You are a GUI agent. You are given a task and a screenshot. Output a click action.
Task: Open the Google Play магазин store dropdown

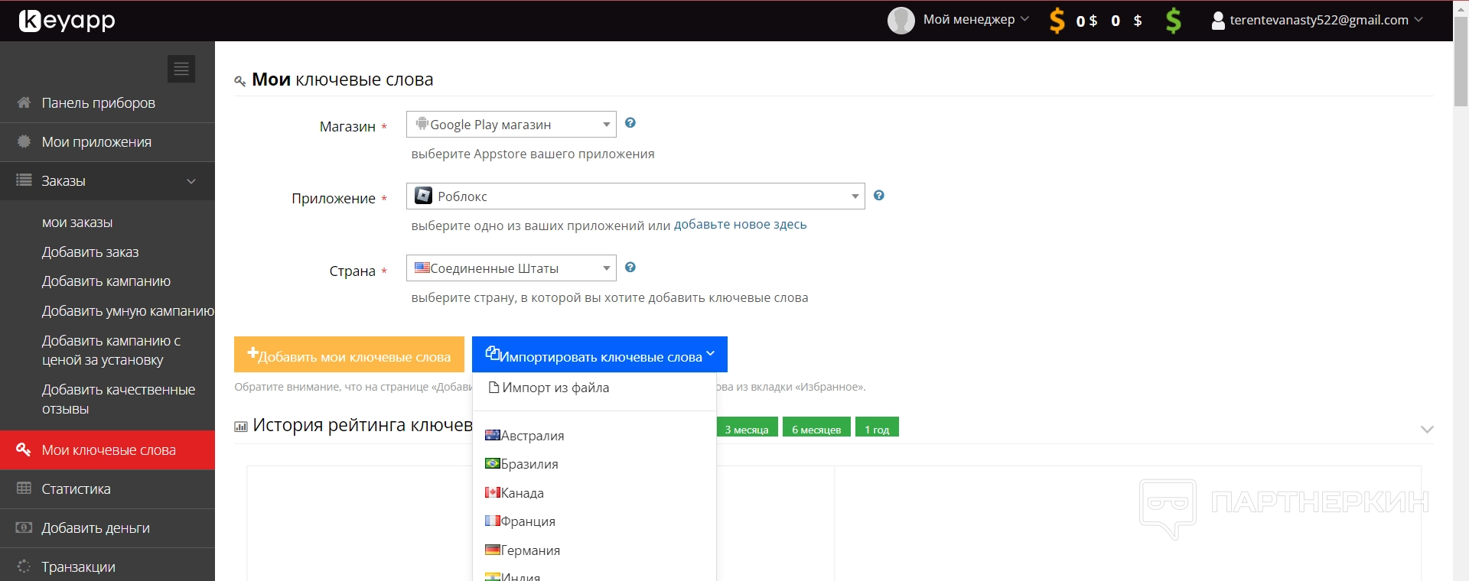[x=510, y=125]
